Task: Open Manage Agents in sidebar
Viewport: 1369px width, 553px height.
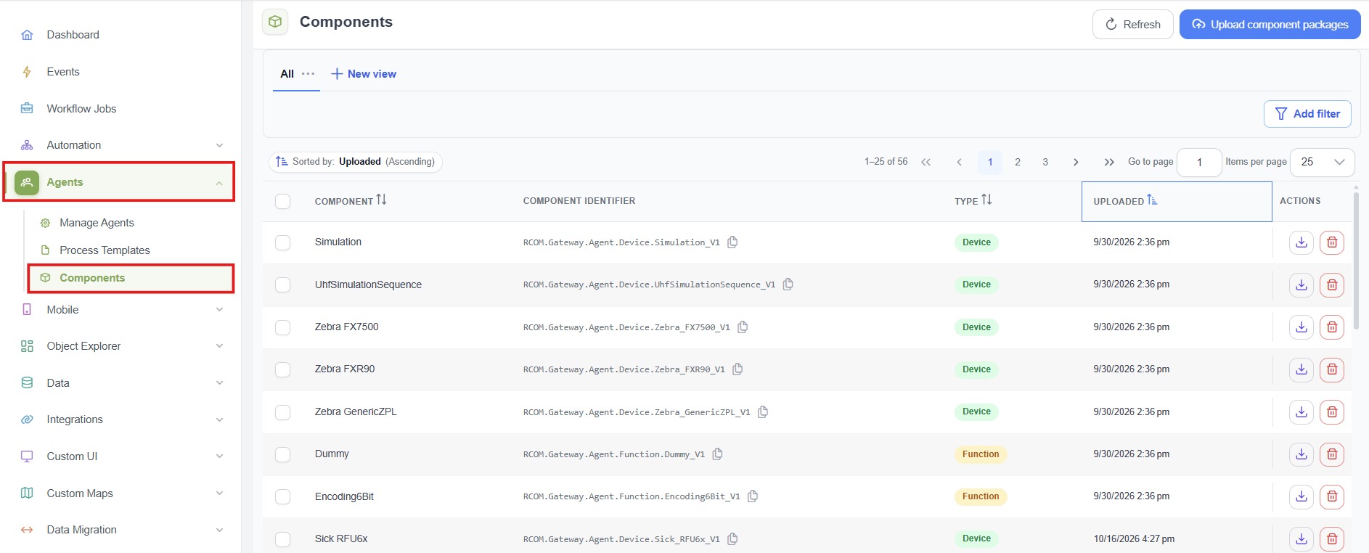Action: click(x=97, y=223)
